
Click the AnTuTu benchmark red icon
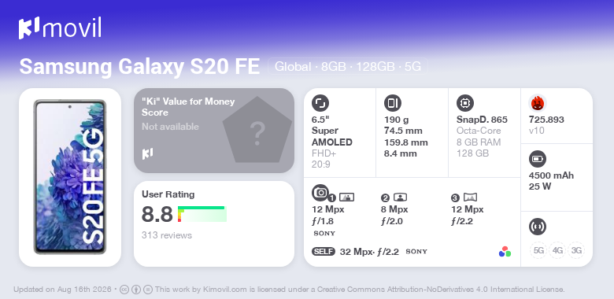[x=538, y=103]
